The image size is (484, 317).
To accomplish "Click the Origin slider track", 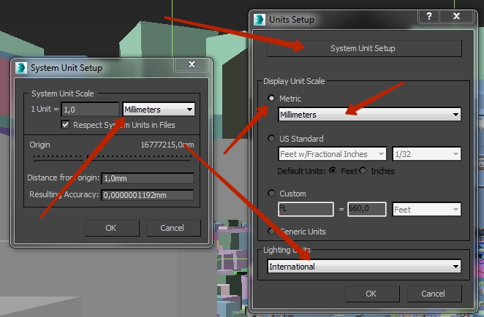I will tap(111, 156).
